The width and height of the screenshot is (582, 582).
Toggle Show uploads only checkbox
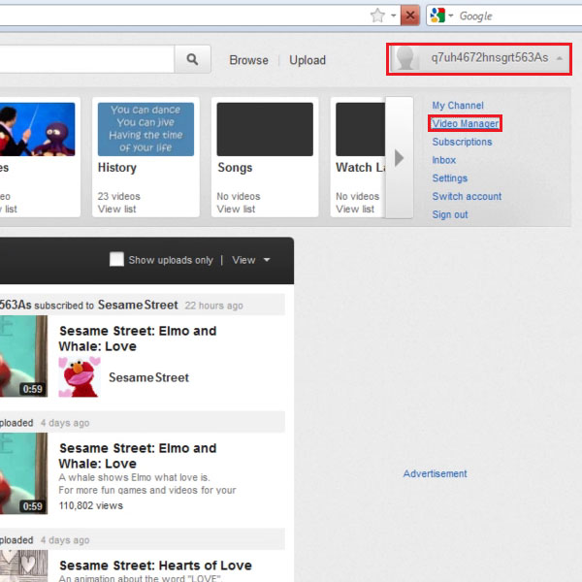coord(116,259)
